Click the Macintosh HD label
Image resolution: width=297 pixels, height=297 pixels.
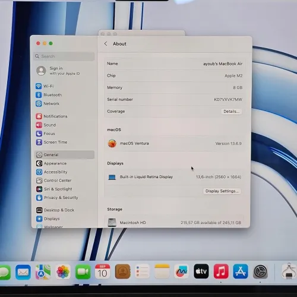click(x=133, y=223)
